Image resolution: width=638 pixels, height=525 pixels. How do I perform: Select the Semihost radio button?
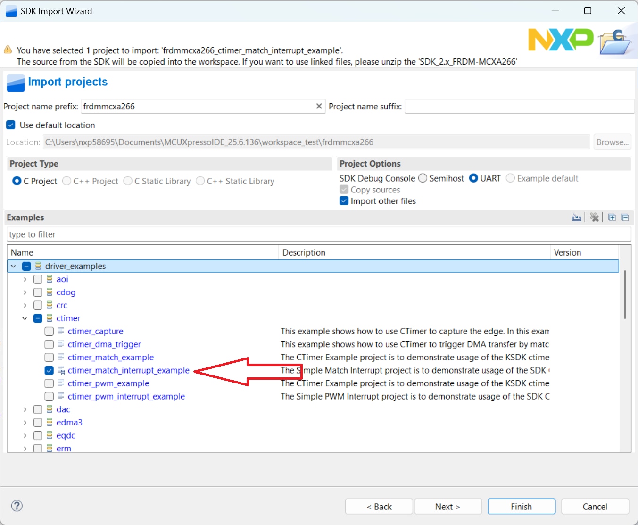coord(422,178)
